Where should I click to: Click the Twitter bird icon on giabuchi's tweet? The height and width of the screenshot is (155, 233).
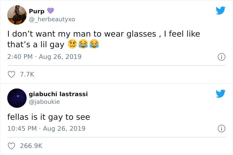(x=220, y=93)
